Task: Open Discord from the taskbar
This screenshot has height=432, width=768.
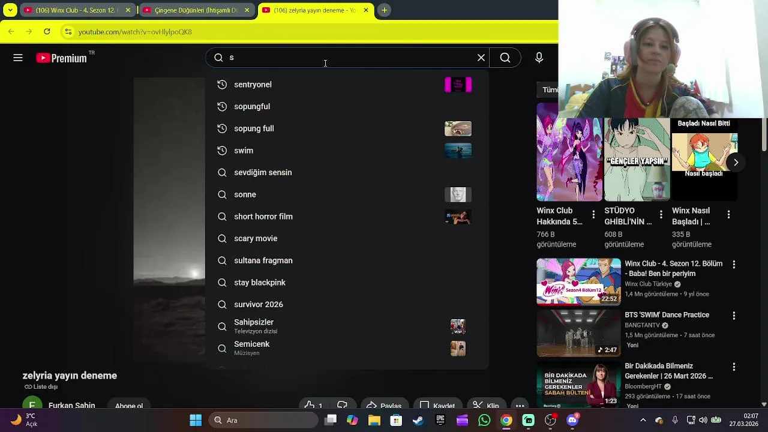Action: coord(572,421)
